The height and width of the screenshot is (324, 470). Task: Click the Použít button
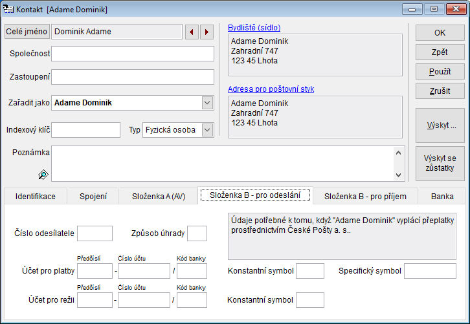tap(440, 72)
